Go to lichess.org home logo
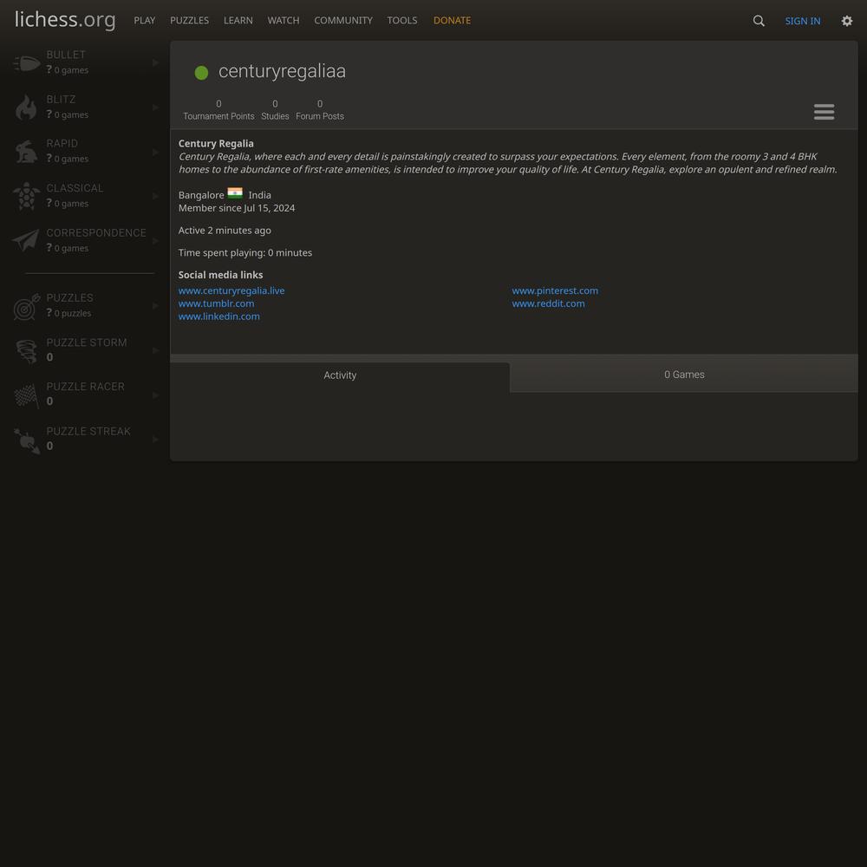867x867 pixels. click(x=65, y=19)
